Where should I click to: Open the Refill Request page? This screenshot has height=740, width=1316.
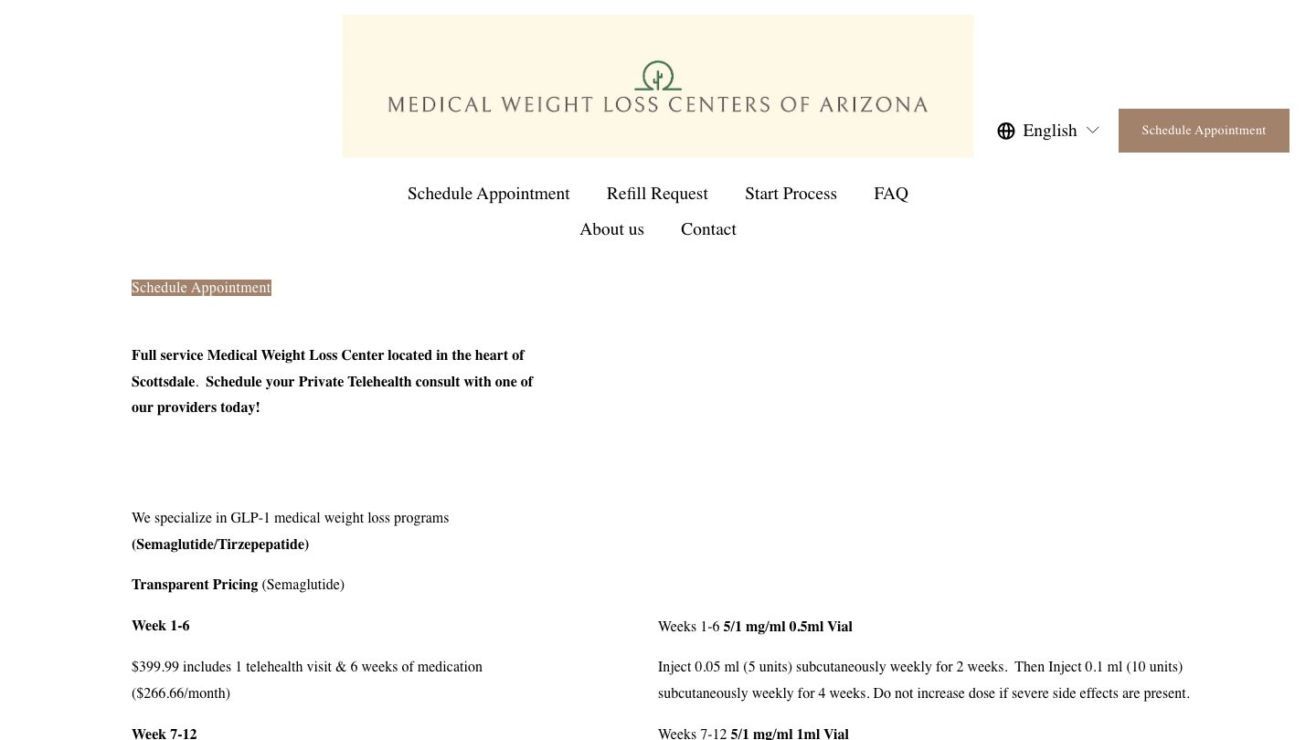tap(657, 194)
